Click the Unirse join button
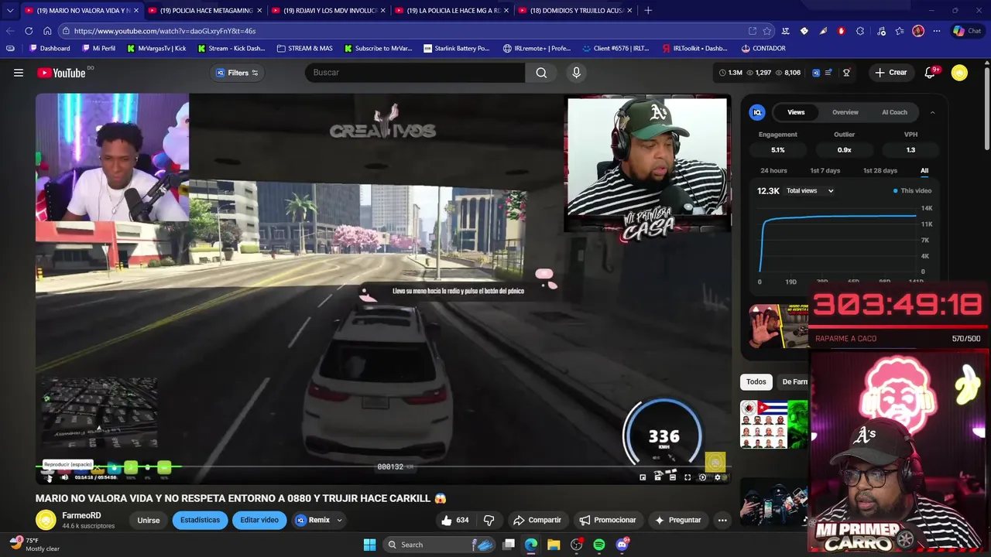991x557 pixels. pyautogui.click(x=149, y=520)
